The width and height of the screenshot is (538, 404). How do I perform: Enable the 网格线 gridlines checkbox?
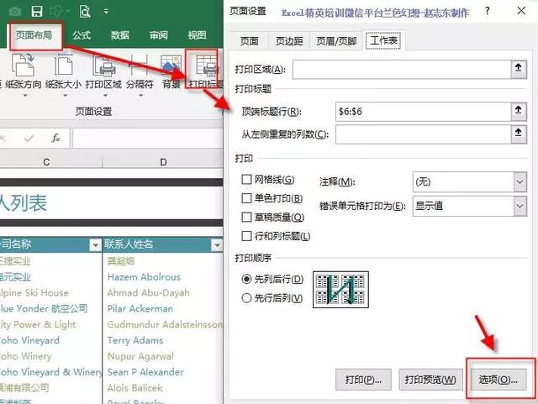coord(247,180)
